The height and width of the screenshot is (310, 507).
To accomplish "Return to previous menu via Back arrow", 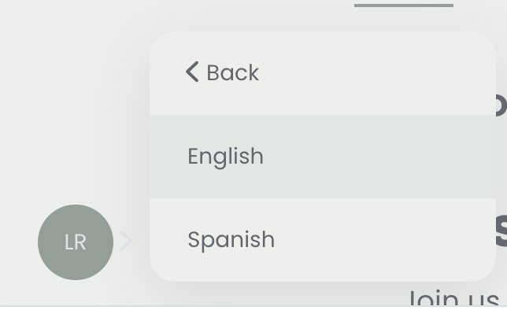I will [192, 72].
